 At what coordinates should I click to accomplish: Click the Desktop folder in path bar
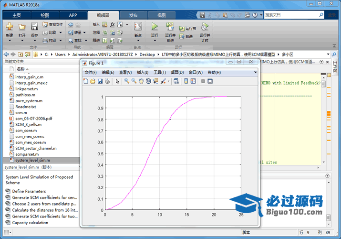[147, 54]
